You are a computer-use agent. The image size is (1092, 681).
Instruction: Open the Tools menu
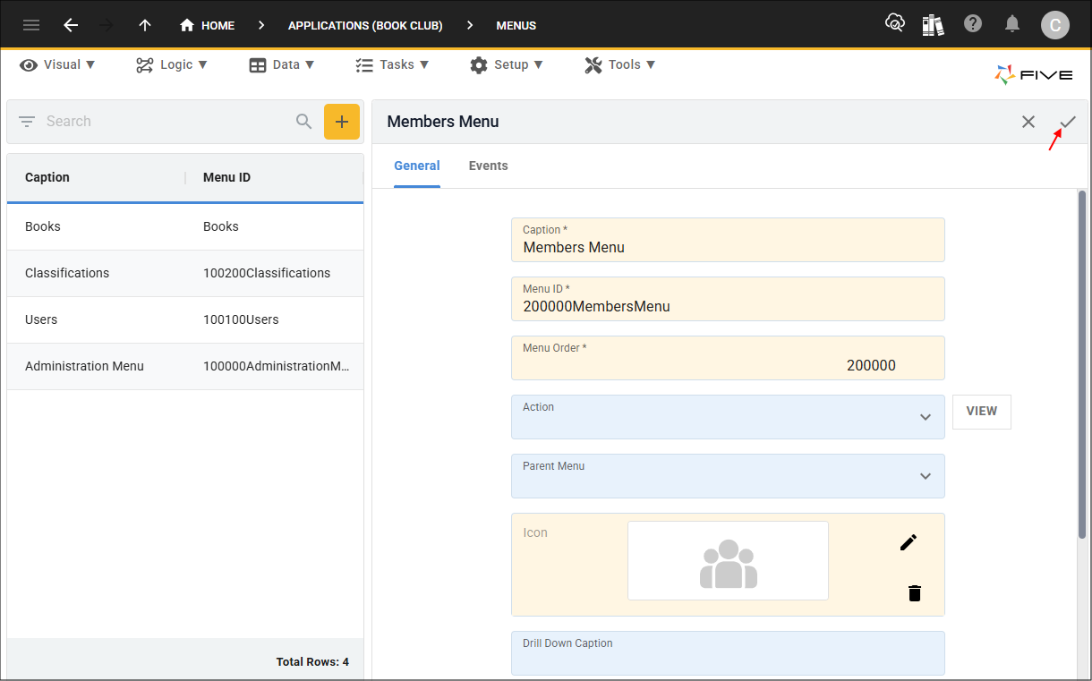[620, 64]
